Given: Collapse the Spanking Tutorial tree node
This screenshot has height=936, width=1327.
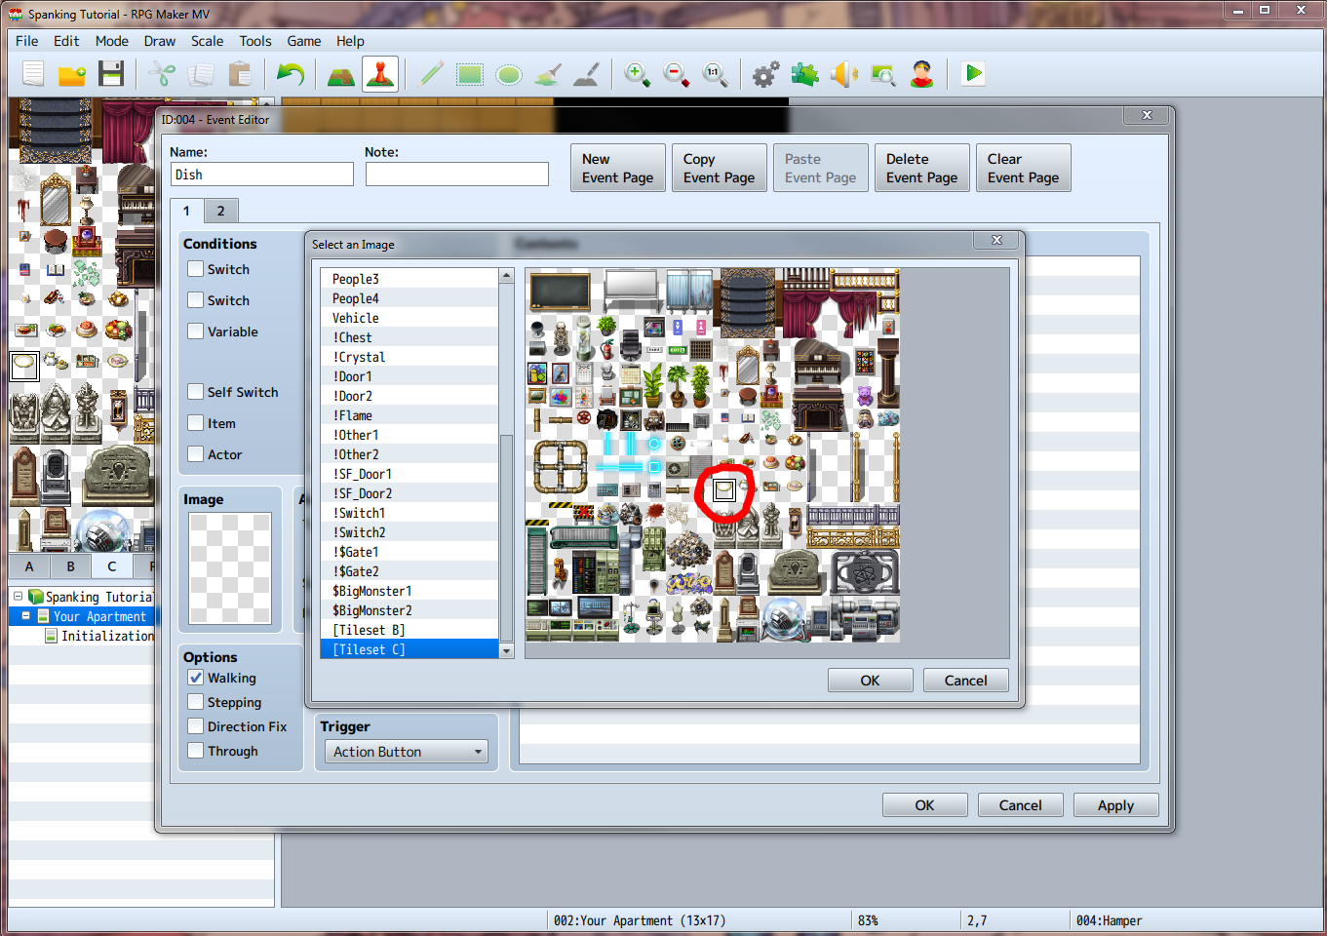Looking at the screenshot, I should 18,597.
